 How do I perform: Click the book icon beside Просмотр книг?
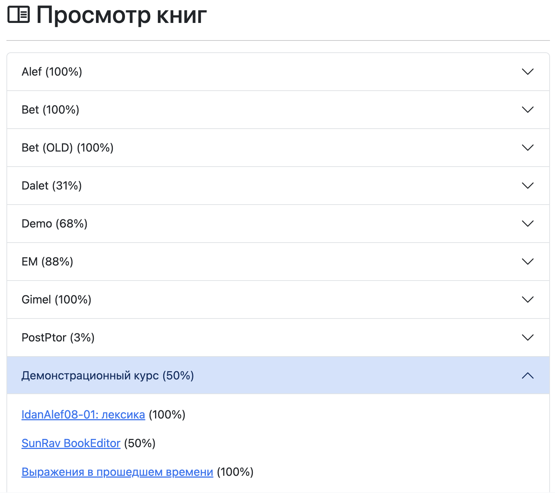pyautogui.click(x=19, y=15)
